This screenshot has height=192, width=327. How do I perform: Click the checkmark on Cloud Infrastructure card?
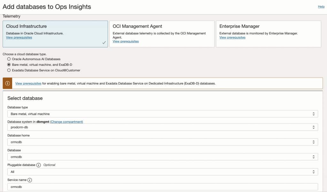tap(104, 43)
